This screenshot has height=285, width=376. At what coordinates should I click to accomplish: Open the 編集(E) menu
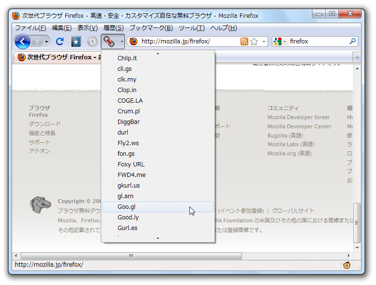(62, 28)
